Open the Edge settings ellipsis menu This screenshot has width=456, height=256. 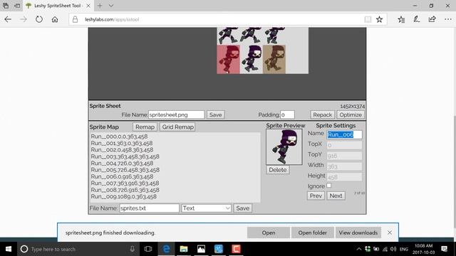[448, 19]
